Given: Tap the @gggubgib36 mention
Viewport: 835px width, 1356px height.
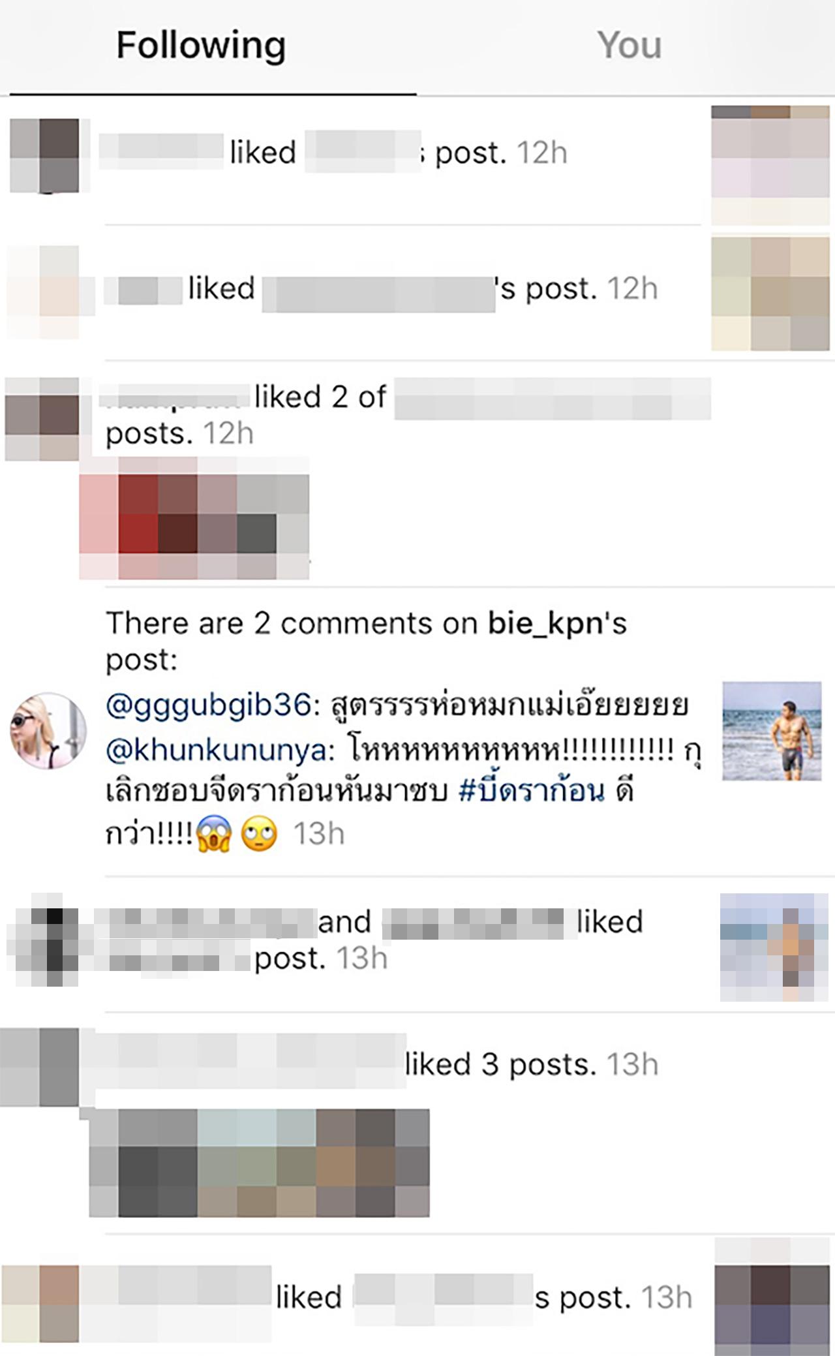Looking at the screenshot, I should pos(207,705).
